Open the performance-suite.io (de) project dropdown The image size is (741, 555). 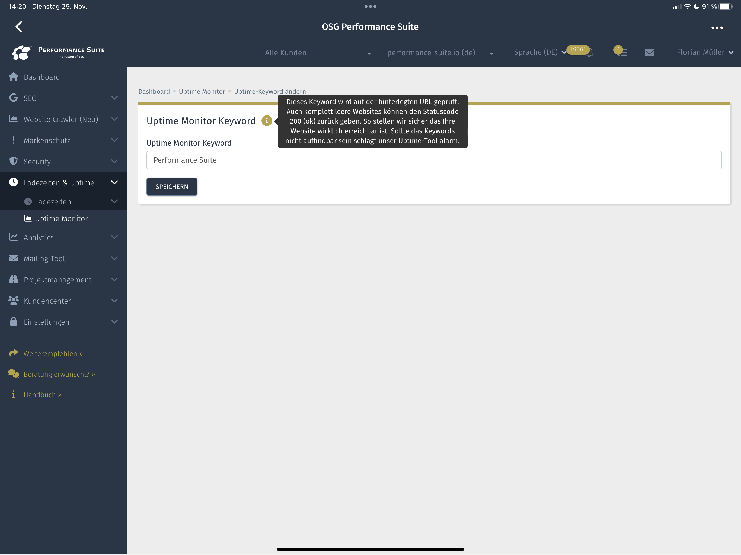[x=440, y=53]
